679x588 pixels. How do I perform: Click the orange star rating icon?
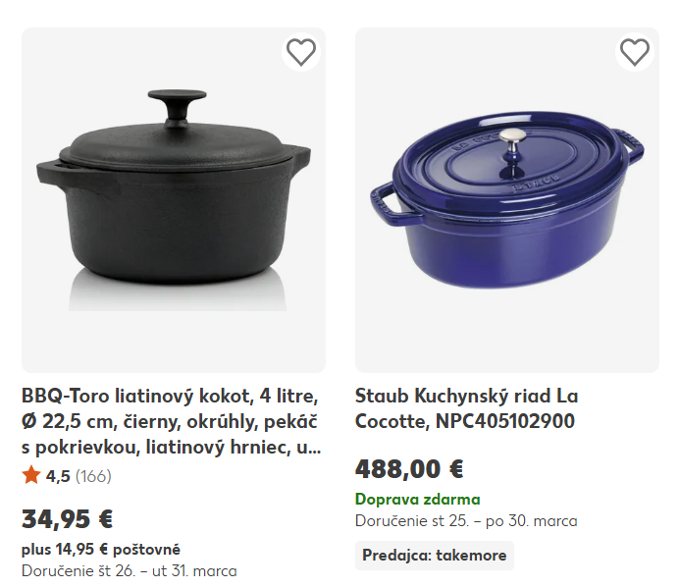click(30, 476)
